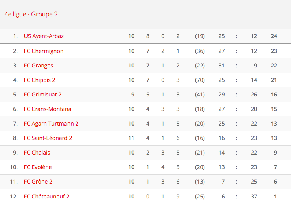Click rank number 6 for FC Crans-Montana
Viewport: 291px width, 202px height.
coord(15,109)
